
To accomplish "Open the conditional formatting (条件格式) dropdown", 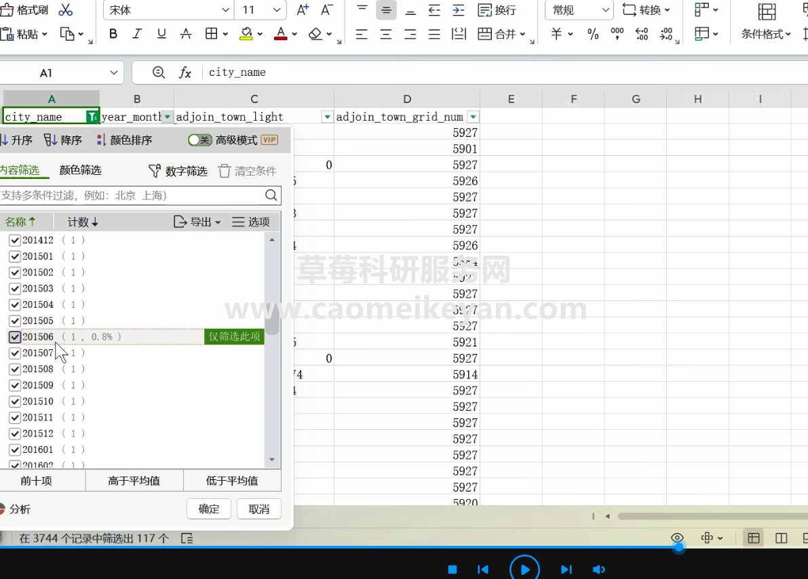I will pos(766,34).
